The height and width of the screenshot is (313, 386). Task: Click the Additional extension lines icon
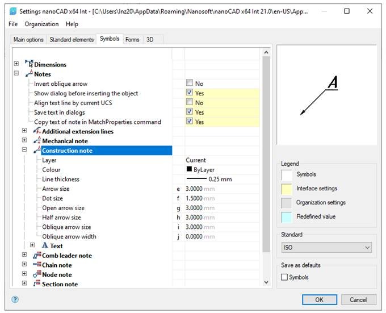37,131
